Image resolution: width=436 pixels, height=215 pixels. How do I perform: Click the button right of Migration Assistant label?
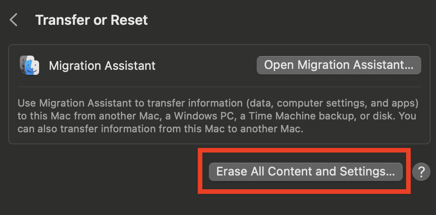point(338,65)
